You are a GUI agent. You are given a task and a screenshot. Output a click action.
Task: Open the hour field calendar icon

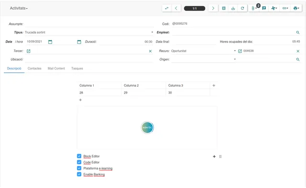[x=79, y=42]
